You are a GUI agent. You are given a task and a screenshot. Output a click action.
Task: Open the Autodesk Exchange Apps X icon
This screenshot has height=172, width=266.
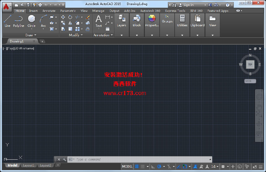point(210,5)
